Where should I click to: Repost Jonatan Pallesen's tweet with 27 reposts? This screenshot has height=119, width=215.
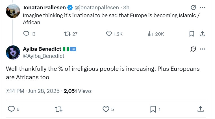coord(67,34)
